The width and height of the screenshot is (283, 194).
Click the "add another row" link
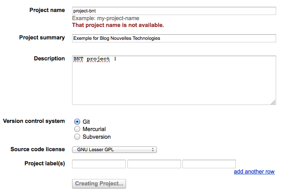pyautogui.click(x=254, y=172)
